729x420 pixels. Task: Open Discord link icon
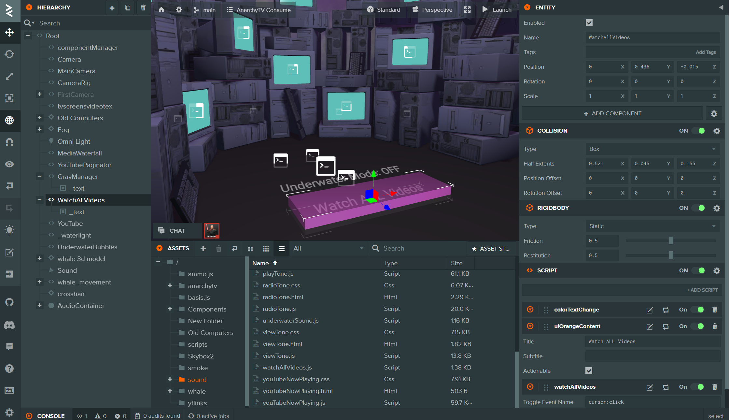tap(9, 325)
